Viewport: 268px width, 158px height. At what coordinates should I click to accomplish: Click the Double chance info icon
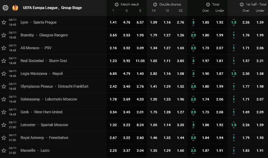[155, 5]
